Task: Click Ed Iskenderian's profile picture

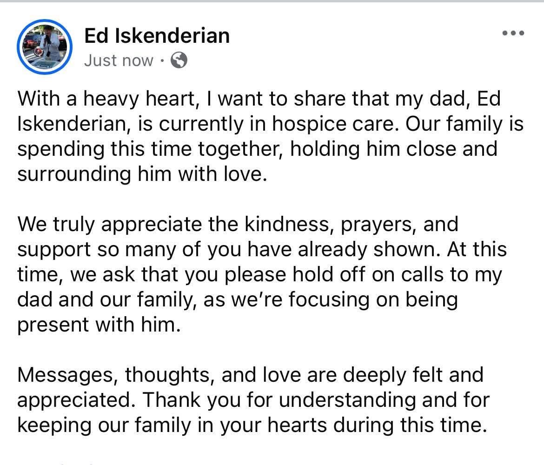Action: click(45, 47)
